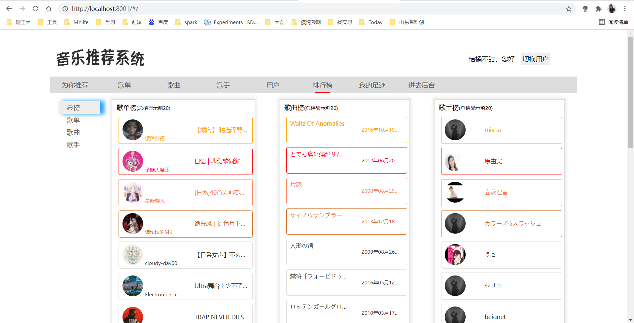Click 立花理香 artist avatar
Image resolution: width=634 pixels, height=323 pixels.
[x=455, y=192]
